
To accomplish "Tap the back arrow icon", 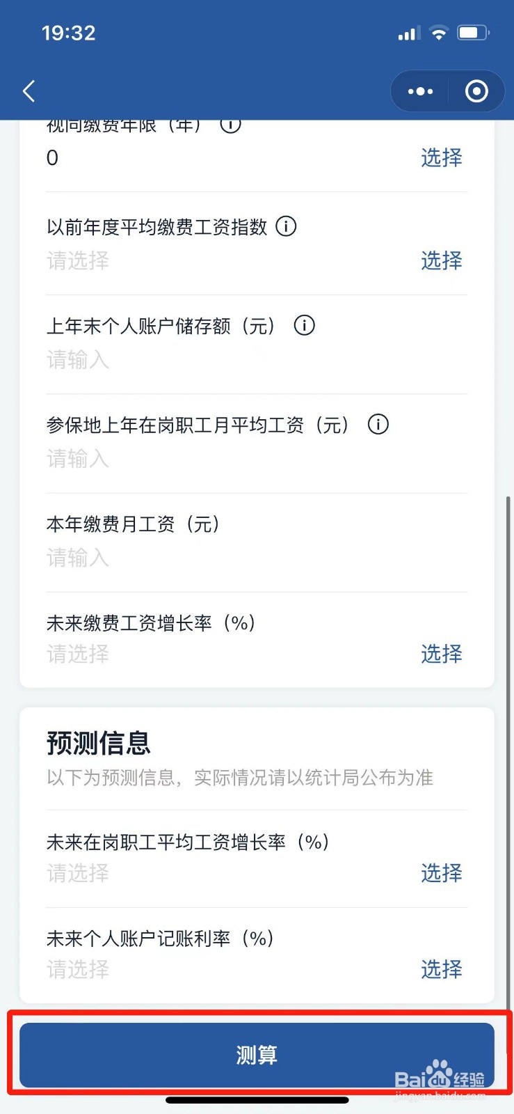I will [x=29, y=91].
